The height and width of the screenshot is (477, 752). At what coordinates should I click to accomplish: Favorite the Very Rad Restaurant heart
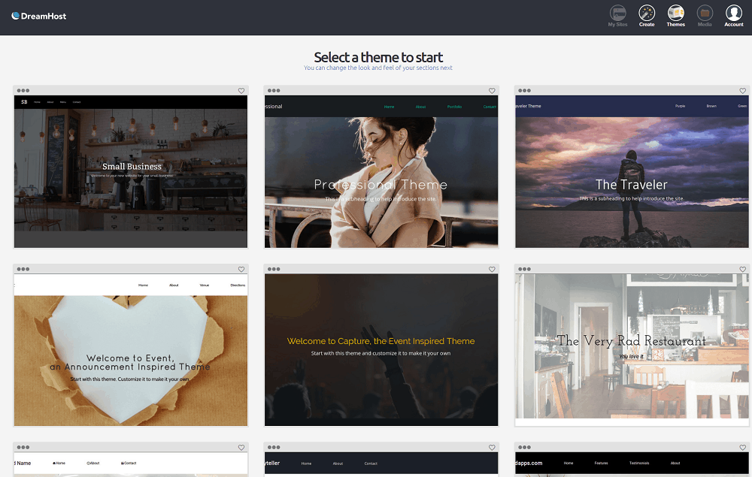(x=742, y=269)
